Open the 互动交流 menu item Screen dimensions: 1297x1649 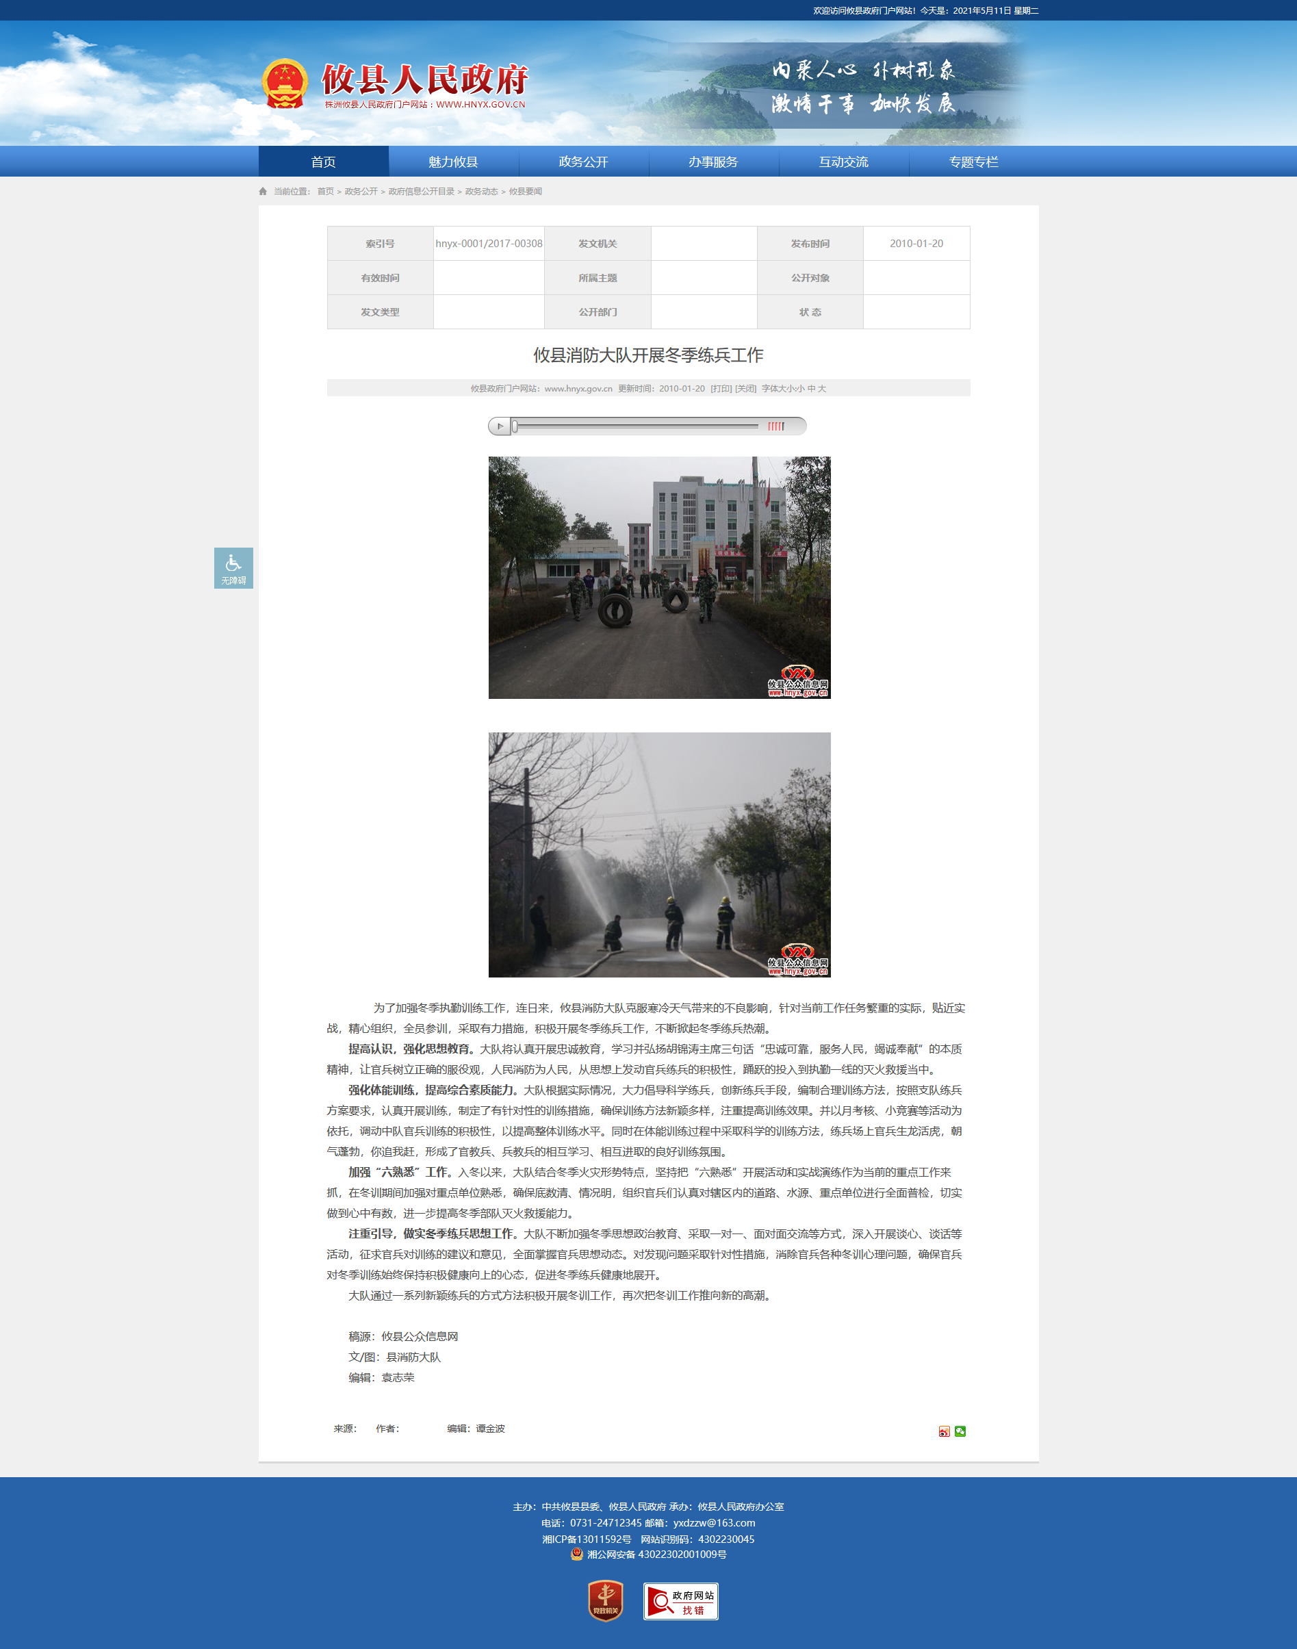(843, 162)
